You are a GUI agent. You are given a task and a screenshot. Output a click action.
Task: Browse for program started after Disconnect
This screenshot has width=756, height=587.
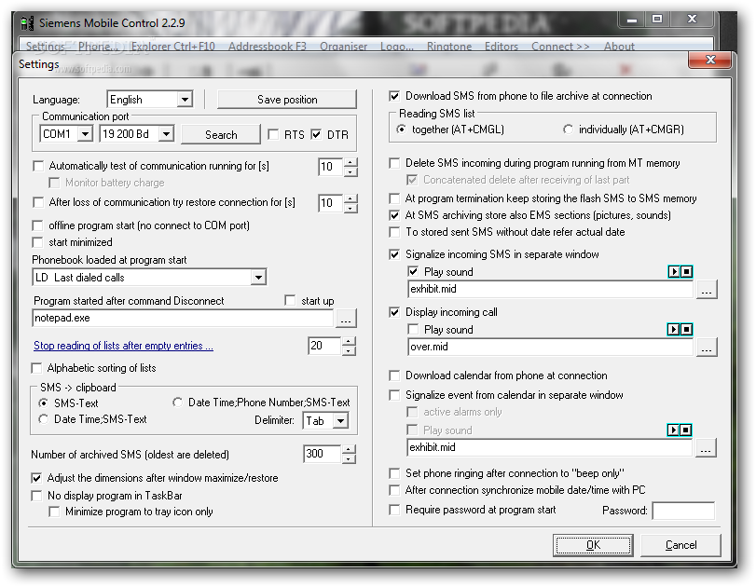[x=346, y=319]
